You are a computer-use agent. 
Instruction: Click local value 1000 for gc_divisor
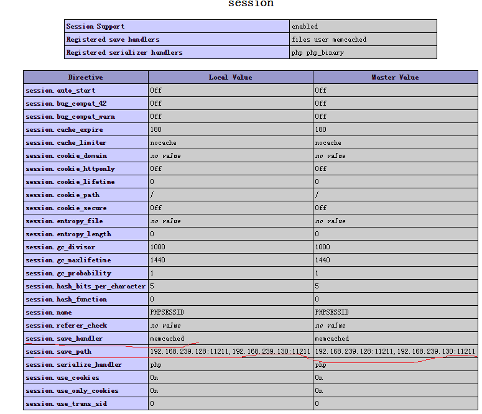[158, 247]
